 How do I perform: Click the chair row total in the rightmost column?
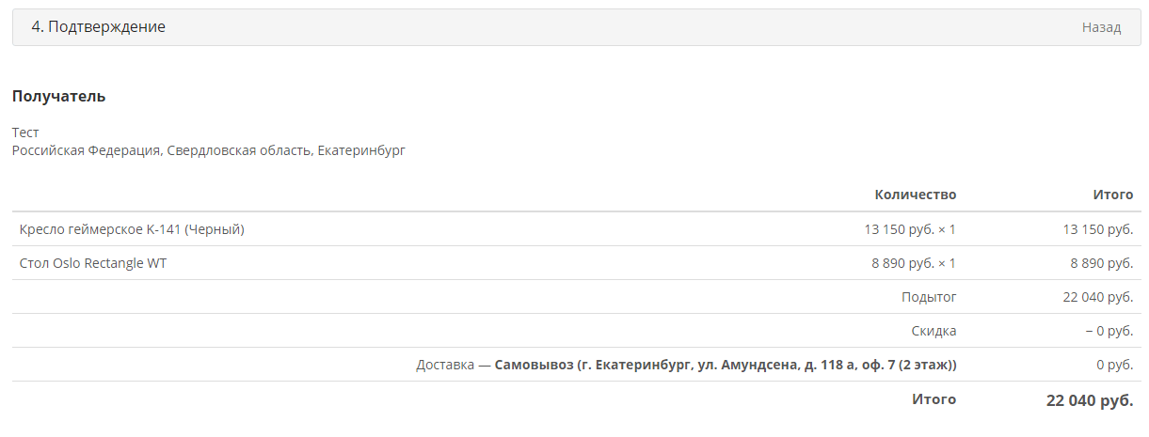[1097, 229]
